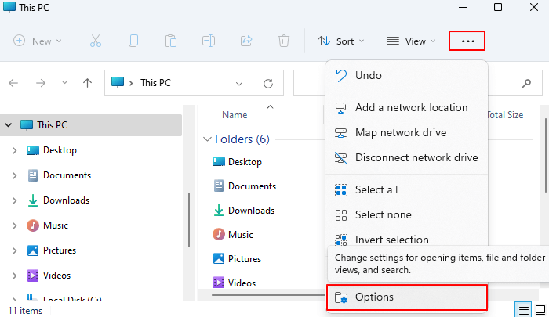
Task: Select Map network drive menu entry
Action: [400, 132]
